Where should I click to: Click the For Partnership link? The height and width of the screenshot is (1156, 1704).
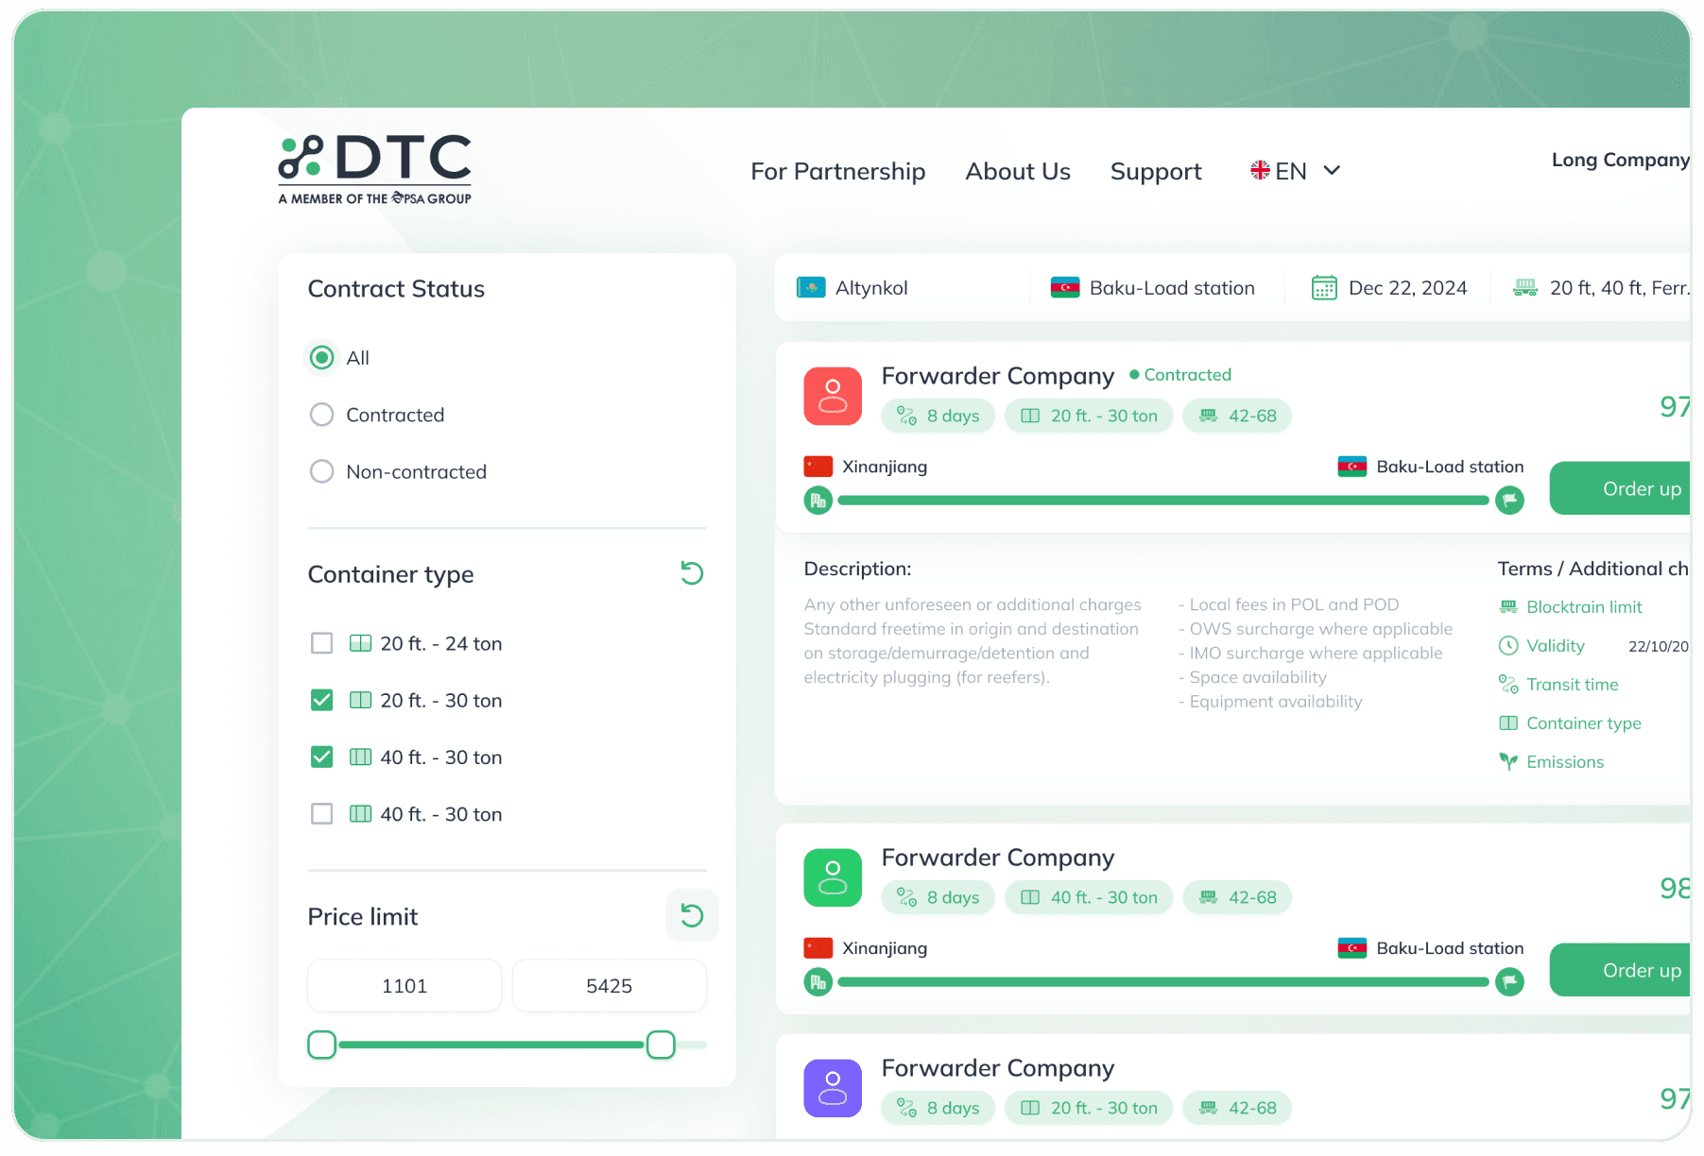[837, 171]
